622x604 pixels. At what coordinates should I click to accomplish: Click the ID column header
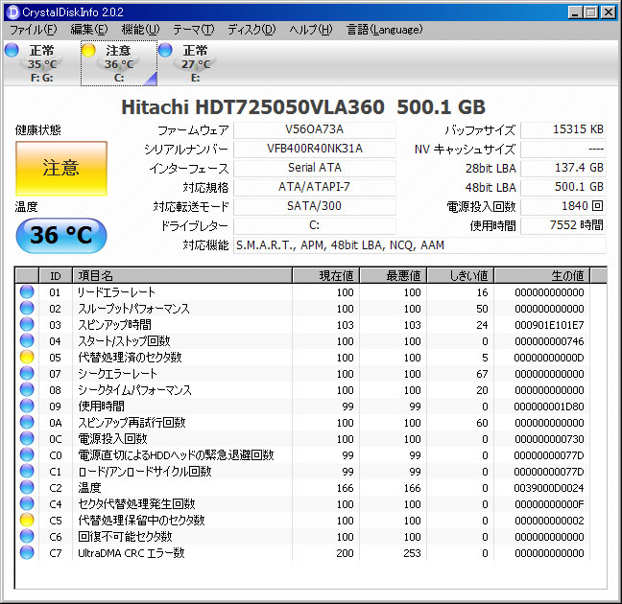click(x=56, y=275)
